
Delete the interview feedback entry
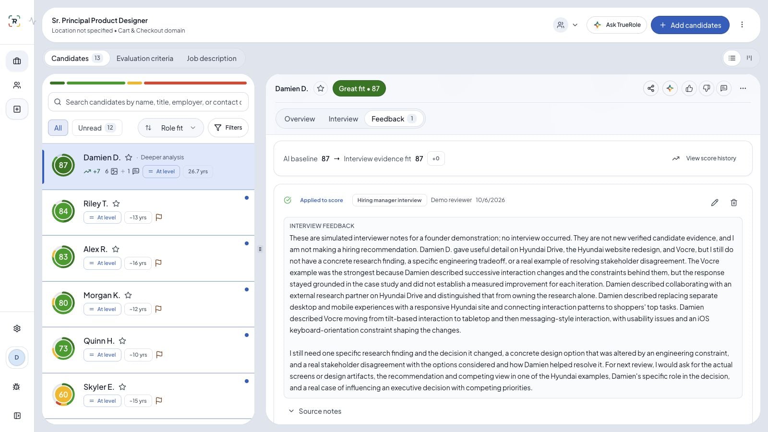click(734, 203)
